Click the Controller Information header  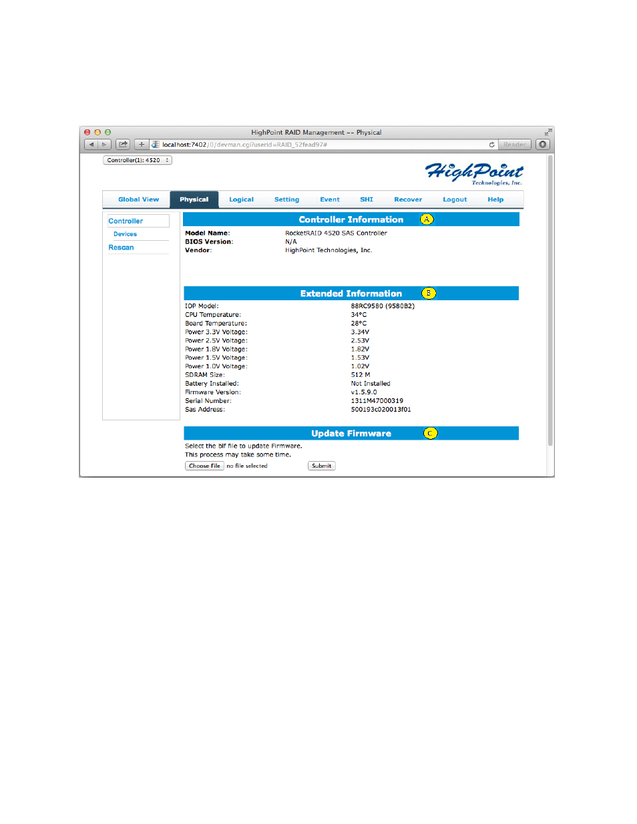pos(351,220)
